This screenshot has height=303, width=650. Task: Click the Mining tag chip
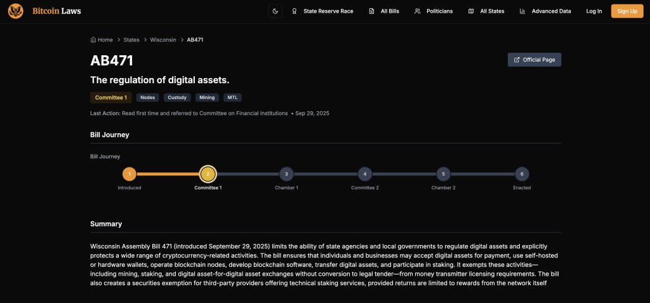click(206, 97)
